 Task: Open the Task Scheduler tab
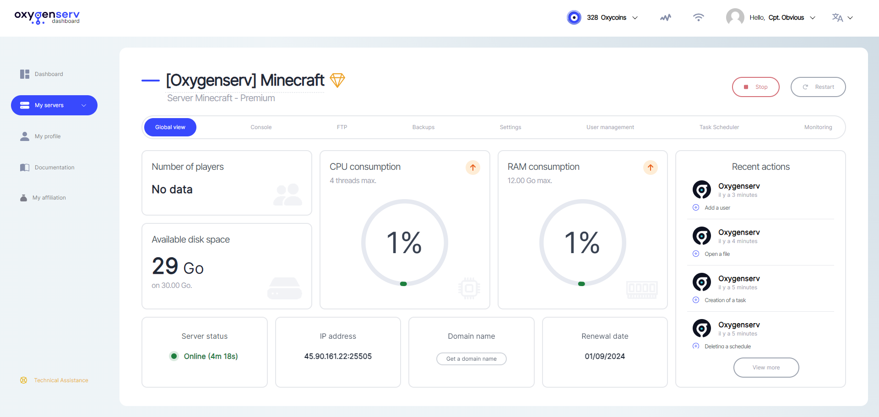719,127
